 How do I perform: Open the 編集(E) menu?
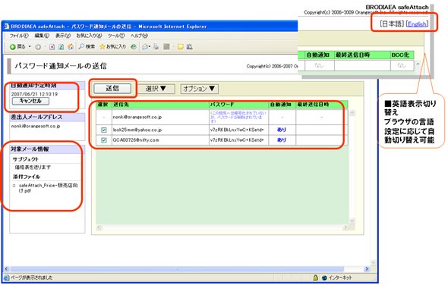click(x=42, y=36)
